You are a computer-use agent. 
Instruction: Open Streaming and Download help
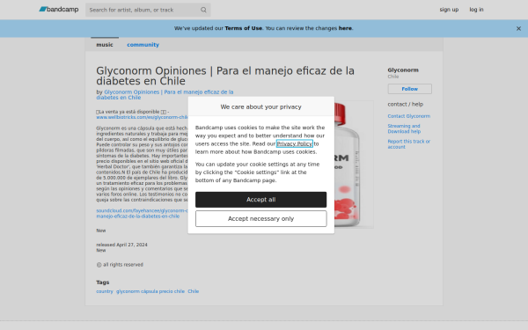tap(404, 128)
